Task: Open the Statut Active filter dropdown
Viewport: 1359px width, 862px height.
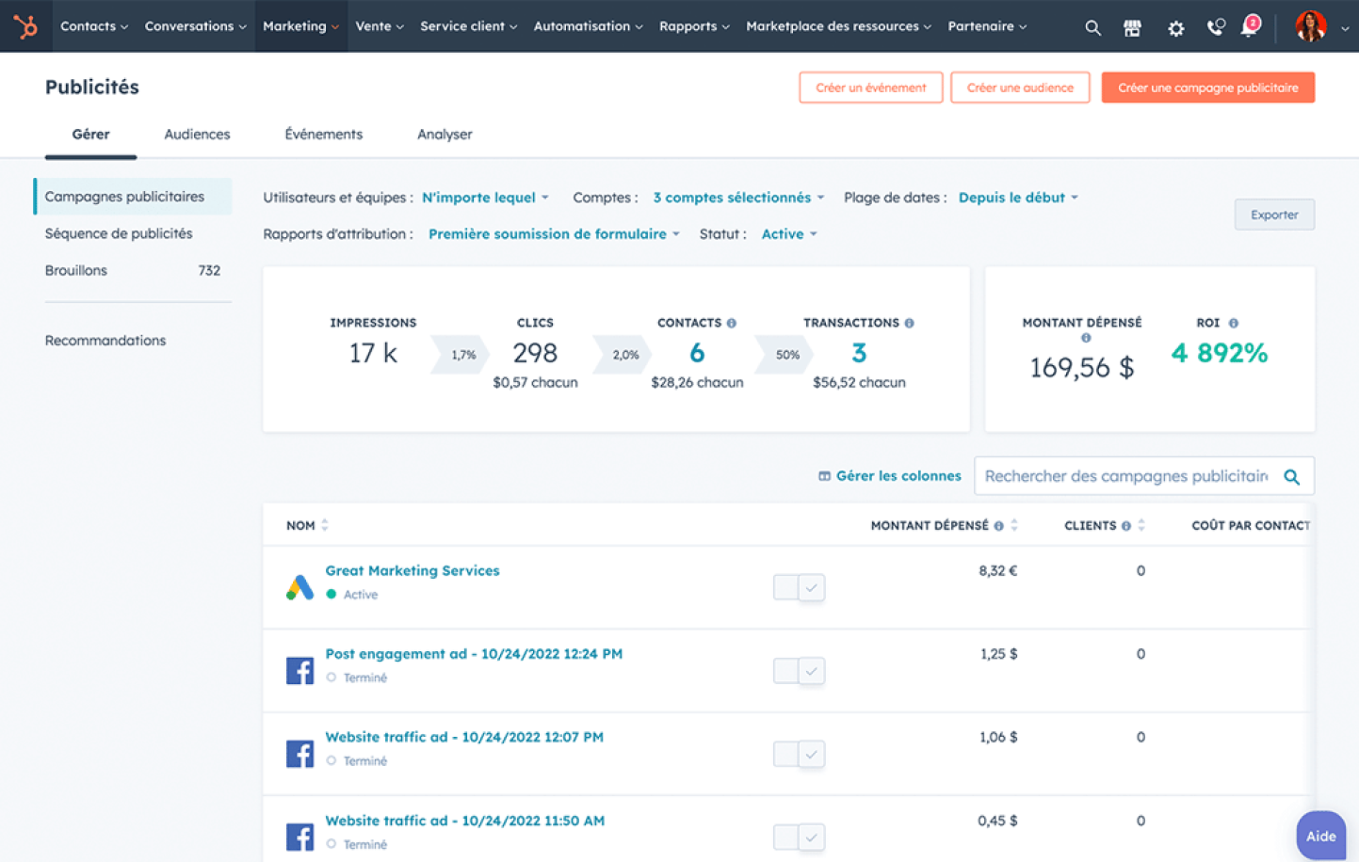Action: (x=788, y=234)
